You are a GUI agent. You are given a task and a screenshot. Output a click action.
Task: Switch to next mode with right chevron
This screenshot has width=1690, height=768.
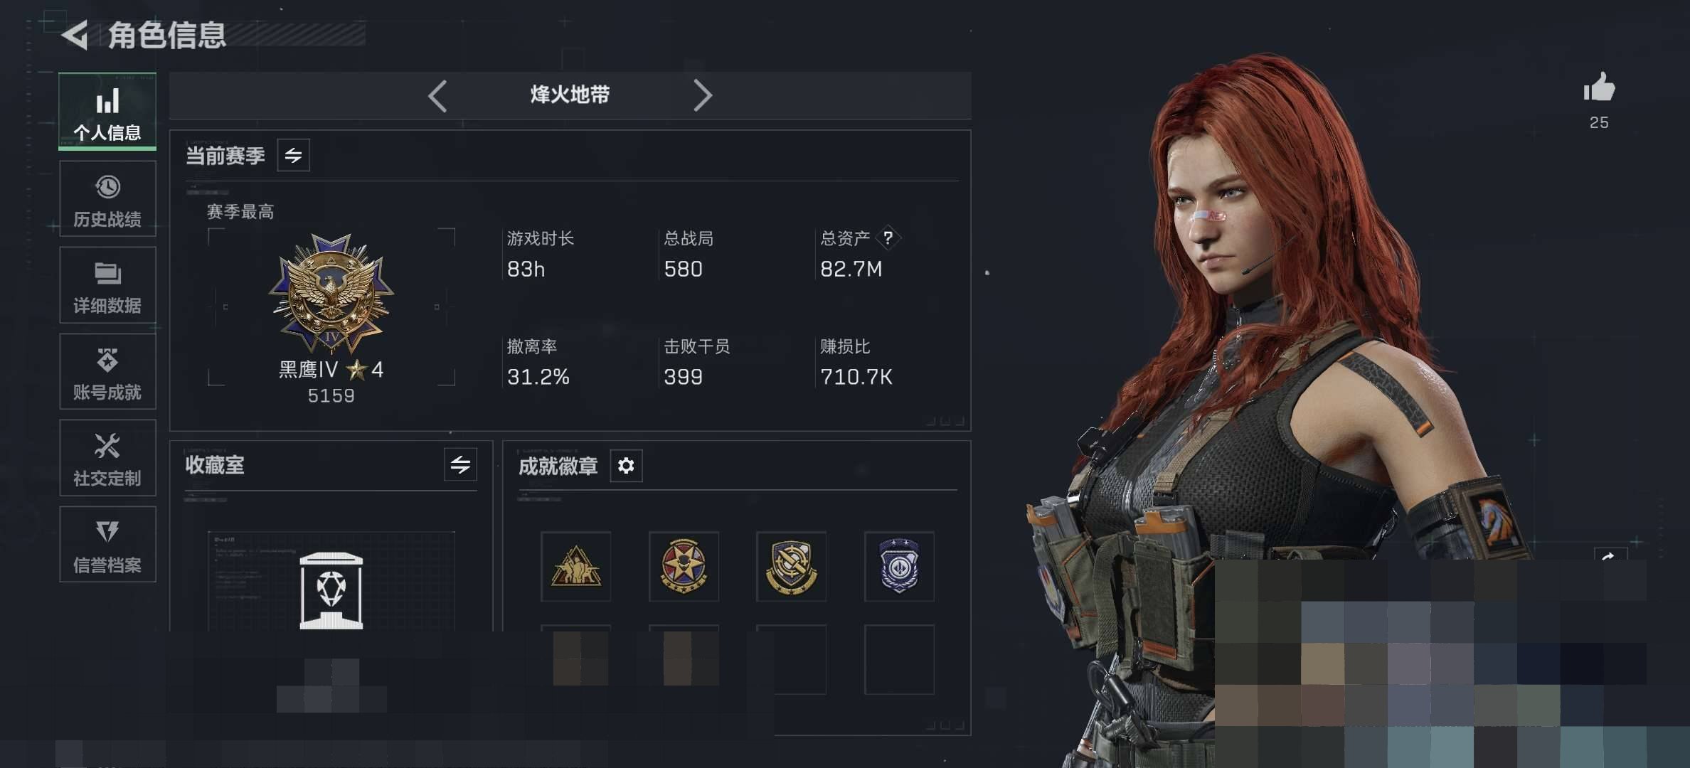click(703, 95)
